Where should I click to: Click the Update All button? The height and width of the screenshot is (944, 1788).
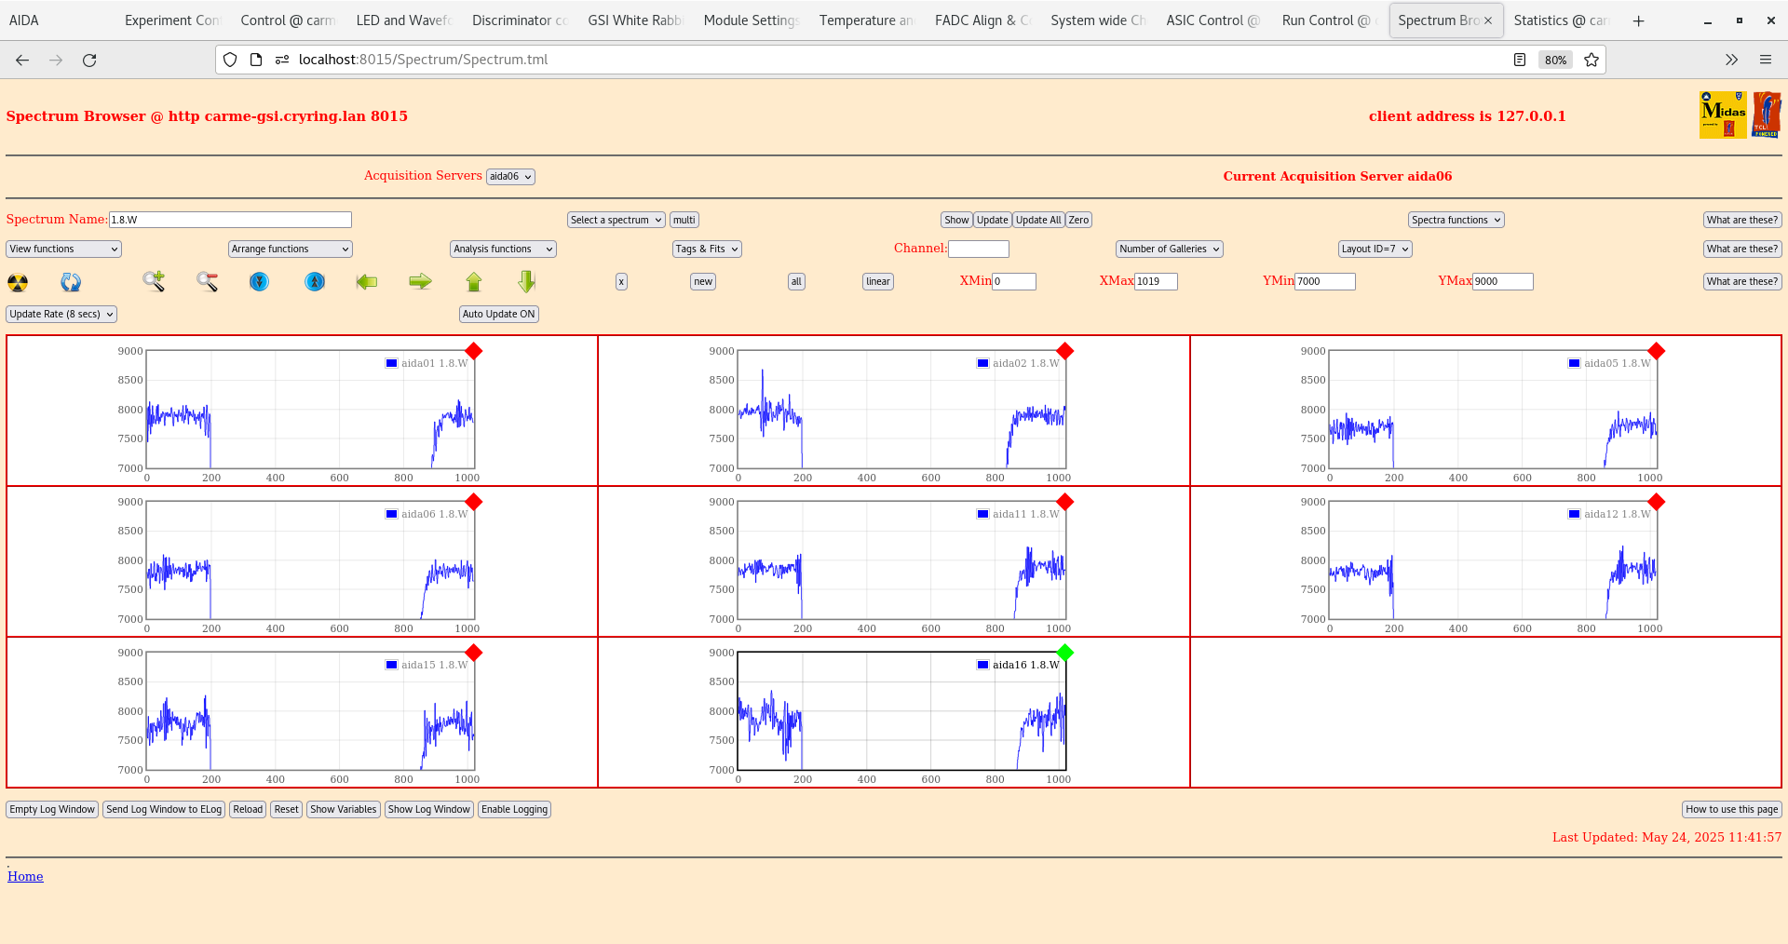point(1037,220)
